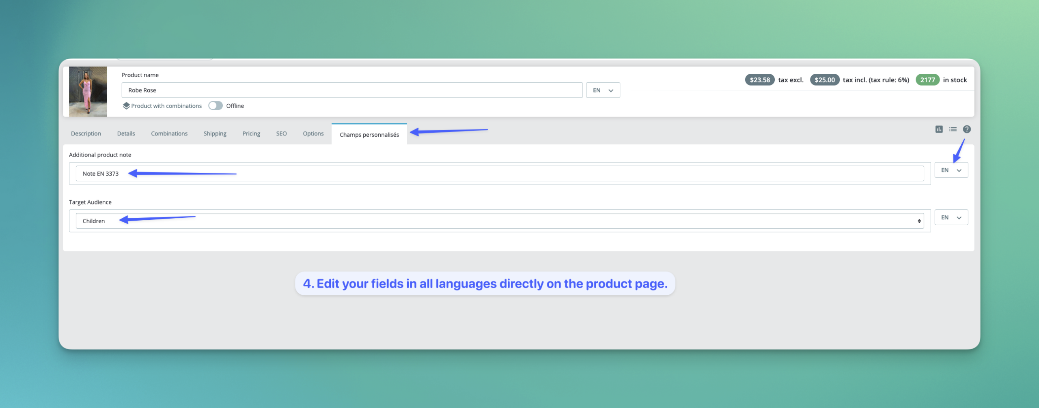Select the Shipping tab
Viewport: 1039px width, 408px height.
pos(215,134)
